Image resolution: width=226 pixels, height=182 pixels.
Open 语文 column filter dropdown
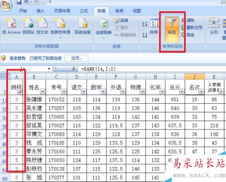click(84, 91)
